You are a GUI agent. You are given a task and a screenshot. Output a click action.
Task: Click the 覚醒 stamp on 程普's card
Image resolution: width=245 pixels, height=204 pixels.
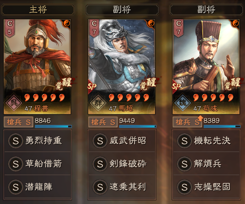pos(64,84)
